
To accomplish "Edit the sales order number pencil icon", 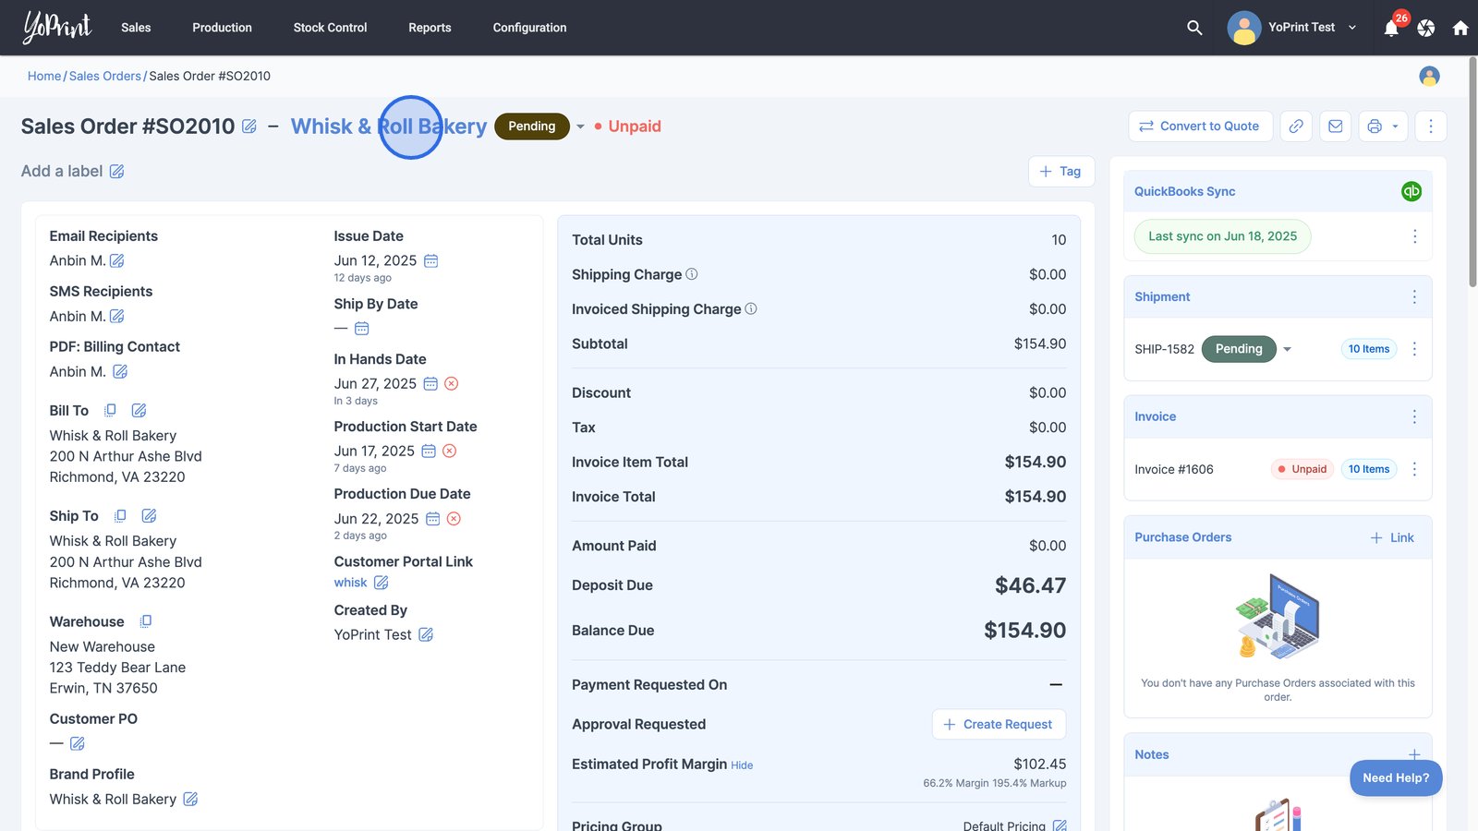I will tap(249, 126).
